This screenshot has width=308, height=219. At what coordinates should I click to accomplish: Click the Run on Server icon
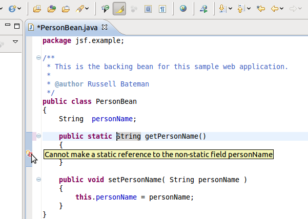click(203, 9)
